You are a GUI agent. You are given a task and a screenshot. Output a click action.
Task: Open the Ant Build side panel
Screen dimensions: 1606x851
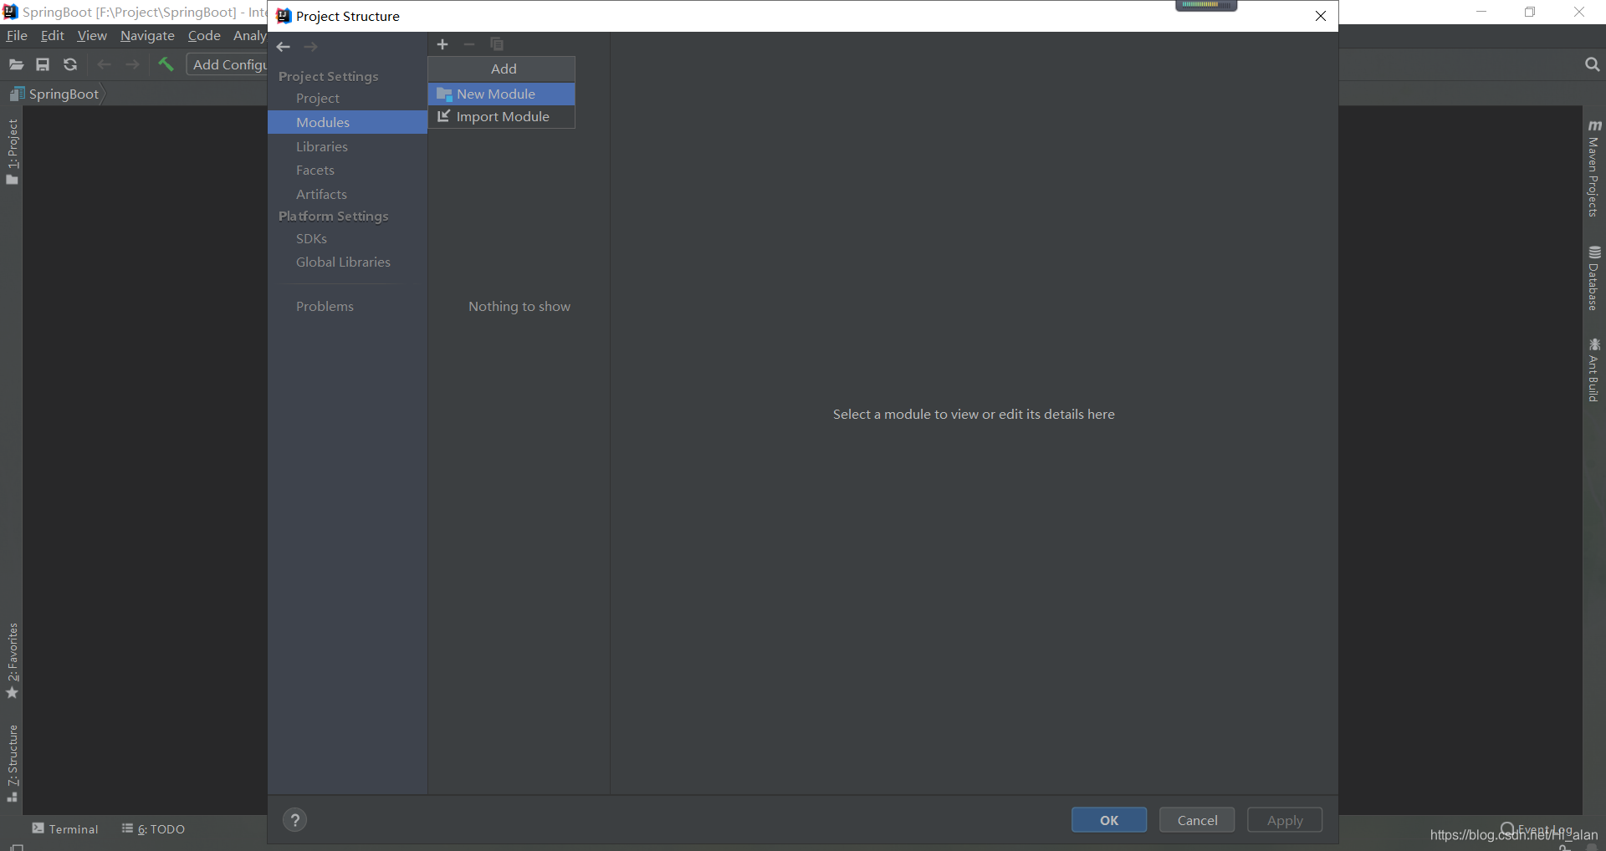click(1594, 369)
